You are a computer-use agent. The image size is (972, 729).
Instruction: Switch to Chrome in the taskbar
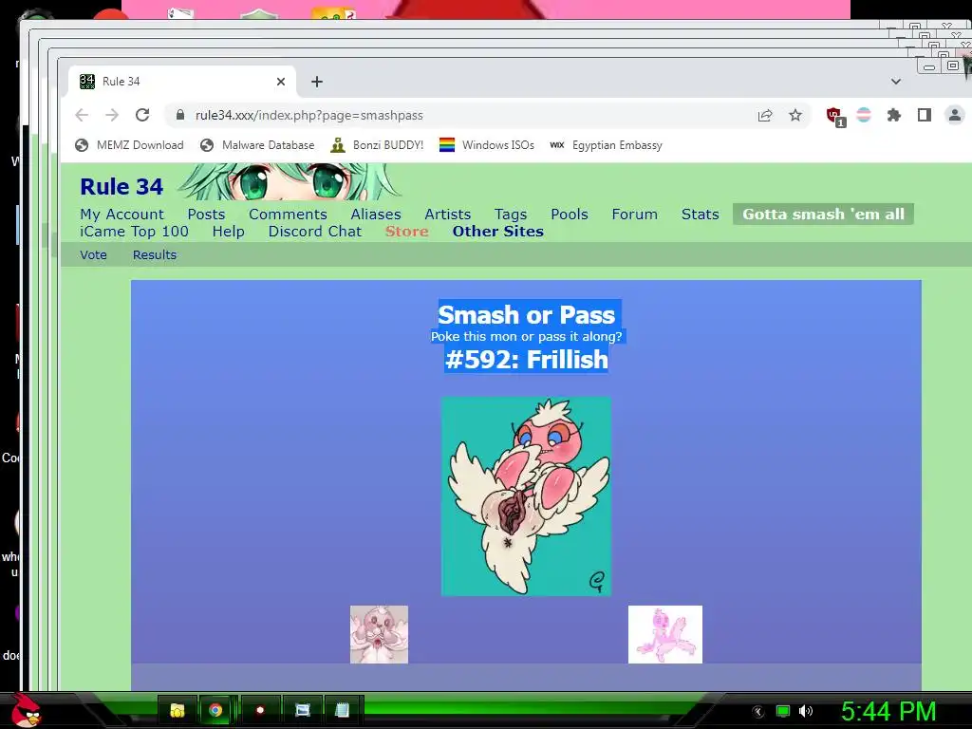click(215, 710)
